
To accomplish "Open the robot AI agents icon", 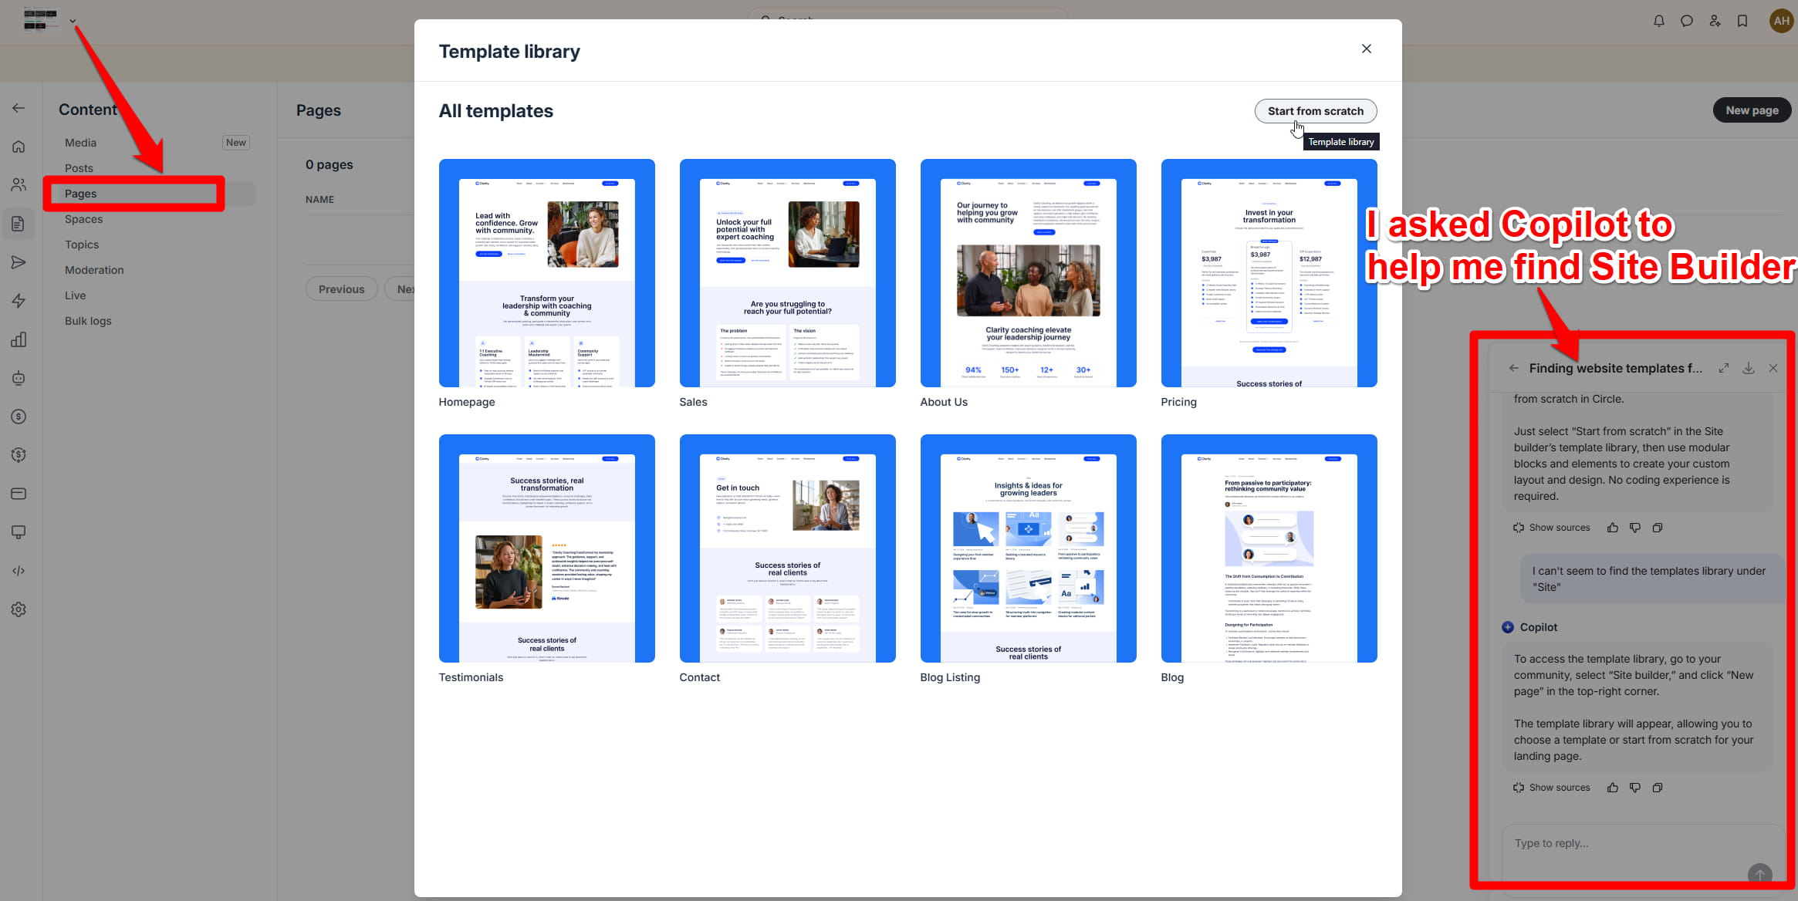I will [19, 378].
